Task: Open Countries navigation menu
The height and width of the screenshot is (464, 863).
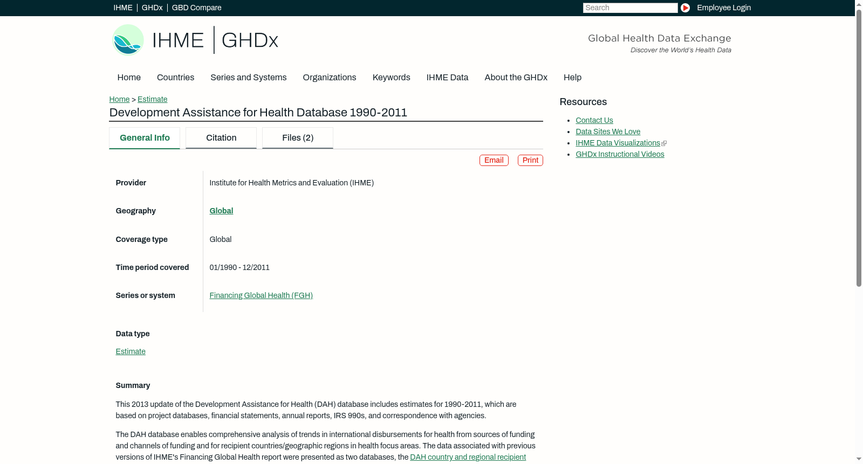Action: 175,78
